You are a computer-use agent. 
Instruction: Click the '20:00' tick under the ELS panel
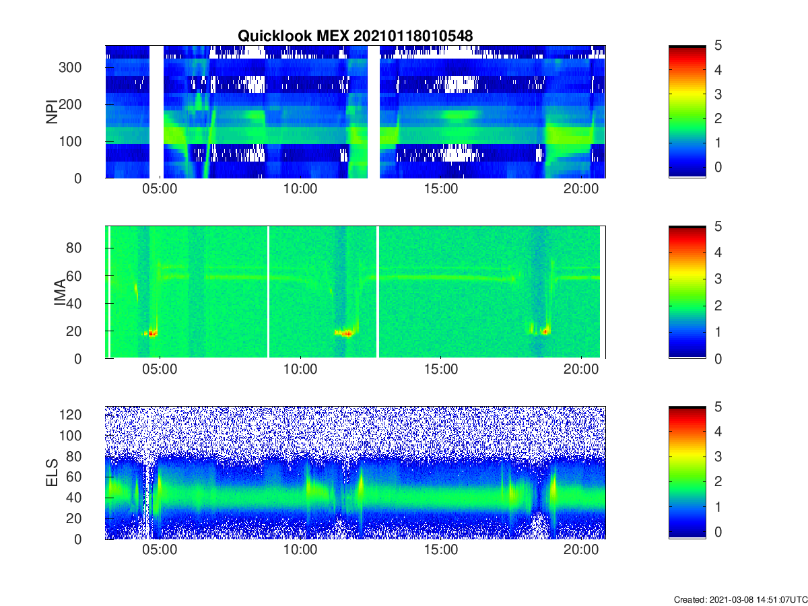click(x=581, y=550)
